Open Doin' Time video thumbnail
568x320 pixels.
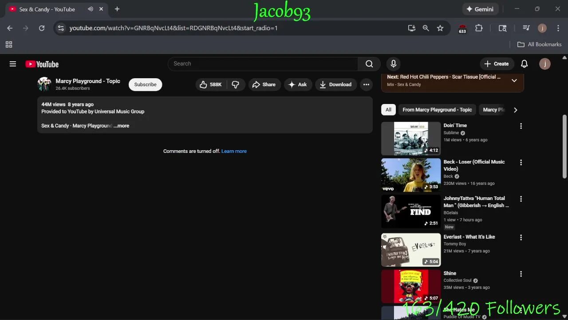(x=411, y=139)
